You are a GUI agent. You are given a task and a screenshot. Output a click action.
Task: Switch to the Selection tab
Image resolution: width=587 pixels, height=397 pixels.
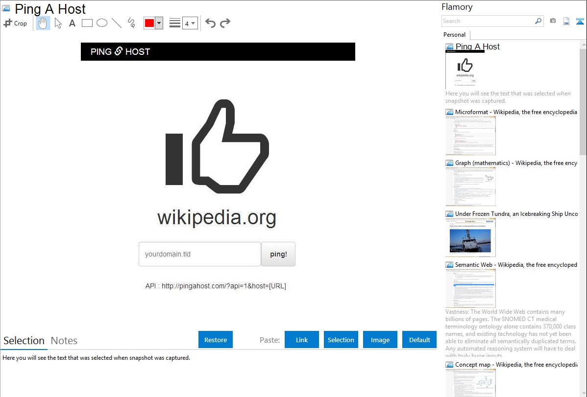[24, 341]
